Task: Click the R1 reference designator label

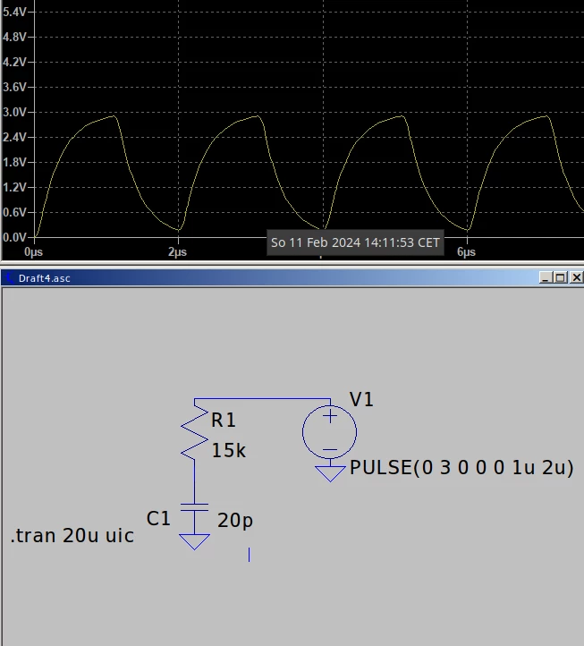Action: coord(224,421)
